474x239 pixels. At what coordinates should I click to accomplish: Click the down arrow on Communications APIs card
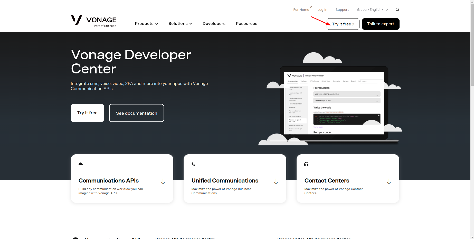pyautogui.click(x=163, y=181)
